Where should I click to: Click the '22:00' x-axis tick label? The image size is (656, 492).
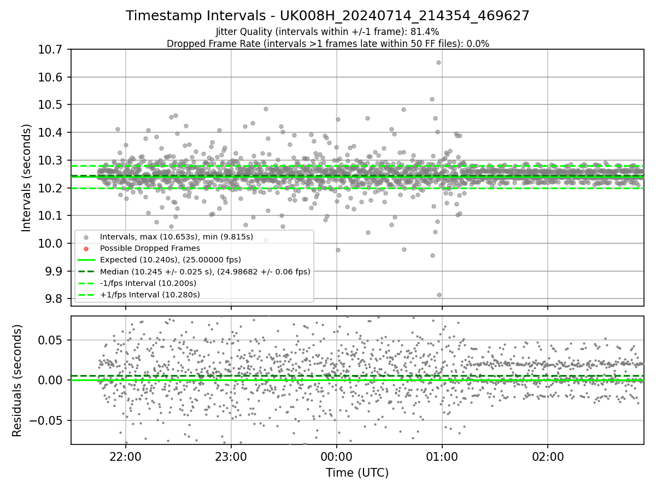(126, 456)
